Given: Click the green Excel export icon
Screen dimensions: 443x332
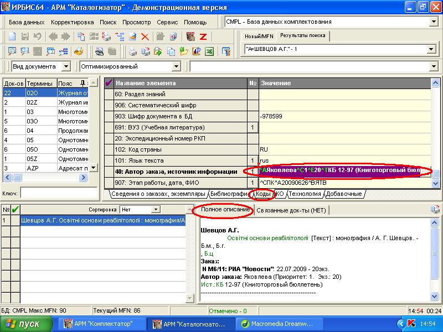Looking at the screenshot, I should [209, 51].
